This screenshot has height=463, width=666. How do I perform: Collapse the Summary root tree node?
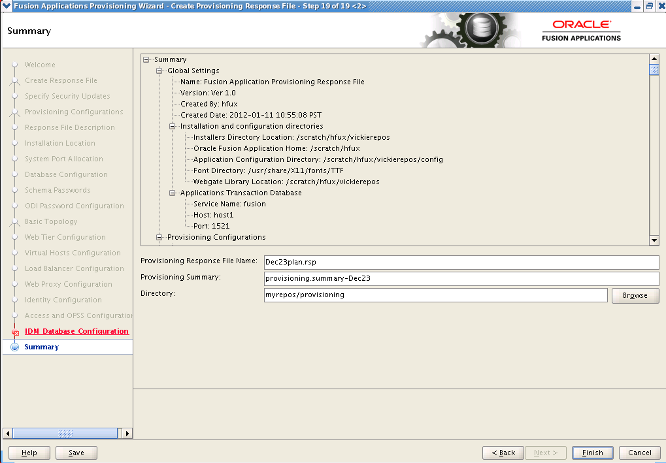pyautogui.click(x=146, y=60)
